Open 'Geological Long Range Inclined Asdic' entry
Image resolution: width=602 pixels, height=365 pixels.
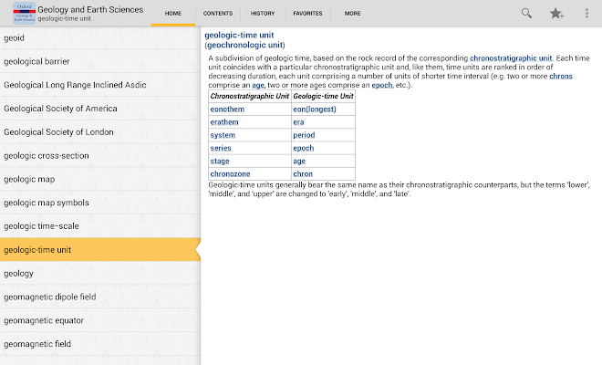tap(100, 85)
